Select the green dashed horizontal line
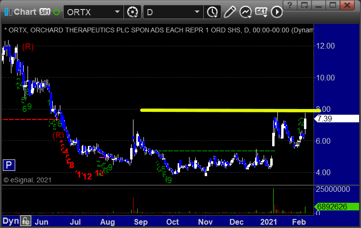 click(215, 151)
